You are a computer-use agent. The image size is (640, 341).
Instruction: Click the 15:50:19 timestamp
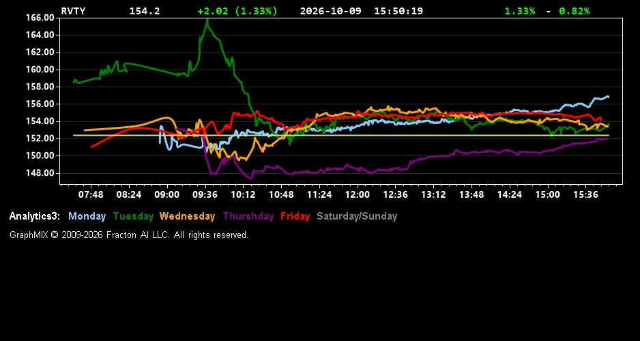[x=398, y=11]
